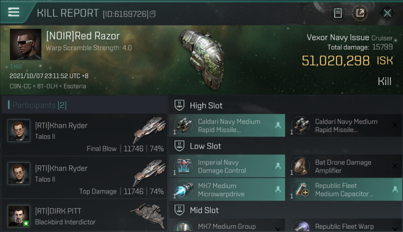Open the kill report clipboard icon
The height and width of the screenshot is (232, 403).
[x=338, y=13]
